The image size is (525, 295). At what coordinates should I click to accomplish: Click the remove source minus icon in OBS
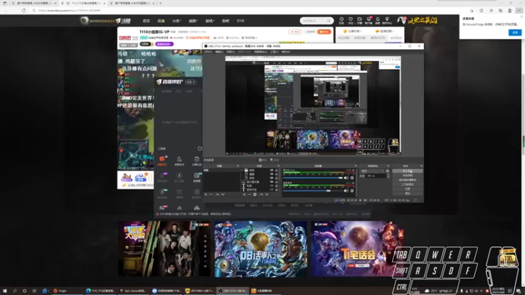pyautogui.click(x=249, y=194)
